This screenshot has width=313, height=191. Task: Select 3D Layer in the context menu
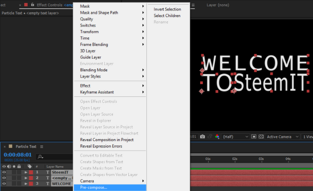click(110, 51)
